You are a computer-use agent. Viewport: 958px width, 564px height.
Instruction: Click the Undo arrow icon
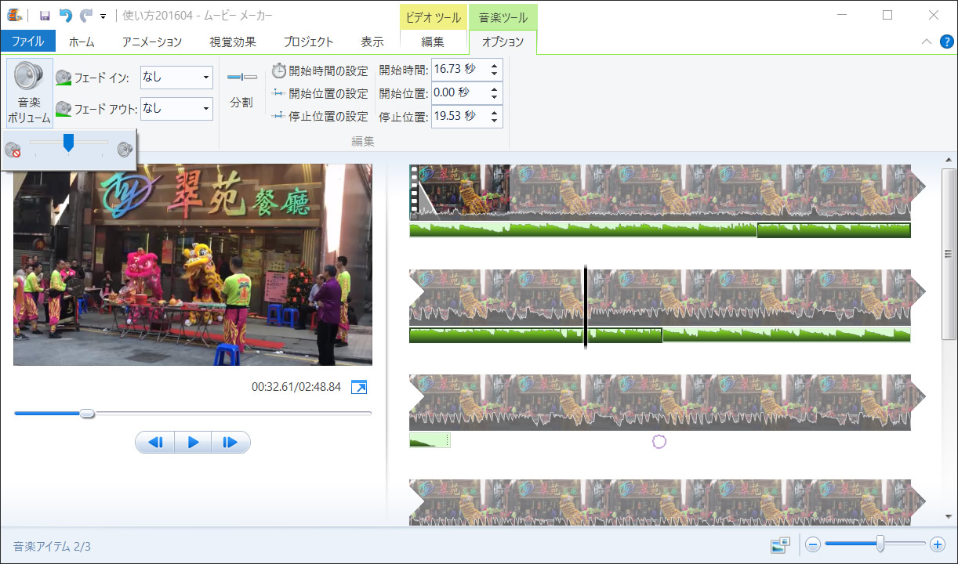pos(66,16)
